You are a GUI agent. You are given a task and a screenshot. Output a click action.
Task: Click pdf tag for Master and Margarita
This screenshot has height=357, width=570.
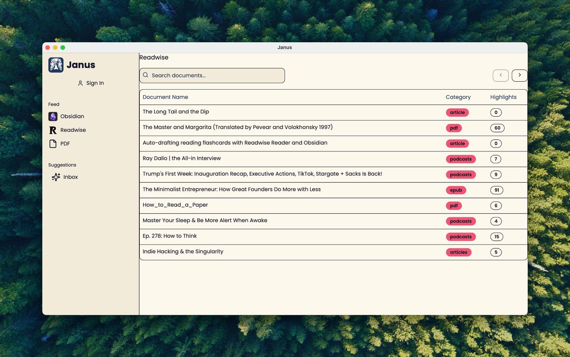pyautogui.click(x=454, y=128)
